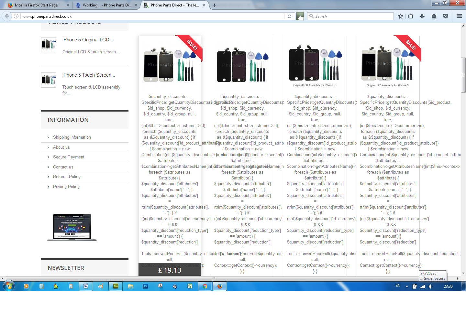This screenshot has height=313, width=466.
Task: View the Returns Policy
Action: (x=67, y=177)
